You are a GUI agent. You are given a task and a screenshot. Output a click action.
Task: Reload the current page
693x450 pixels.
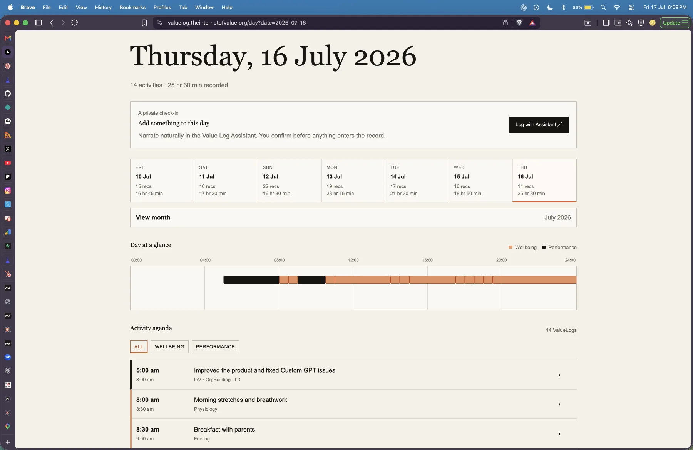click(75, 23)
